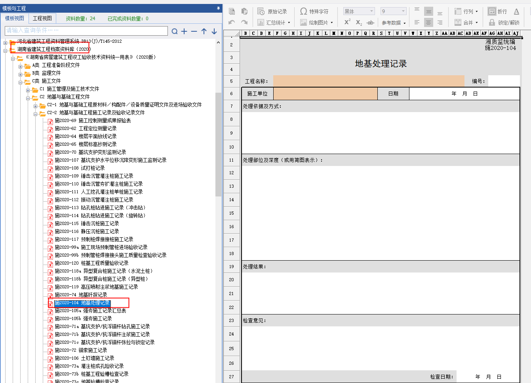This screenshot has width=531, height=383.
Task: Click the plus expand-all icon
Action: tap(184, 31)
